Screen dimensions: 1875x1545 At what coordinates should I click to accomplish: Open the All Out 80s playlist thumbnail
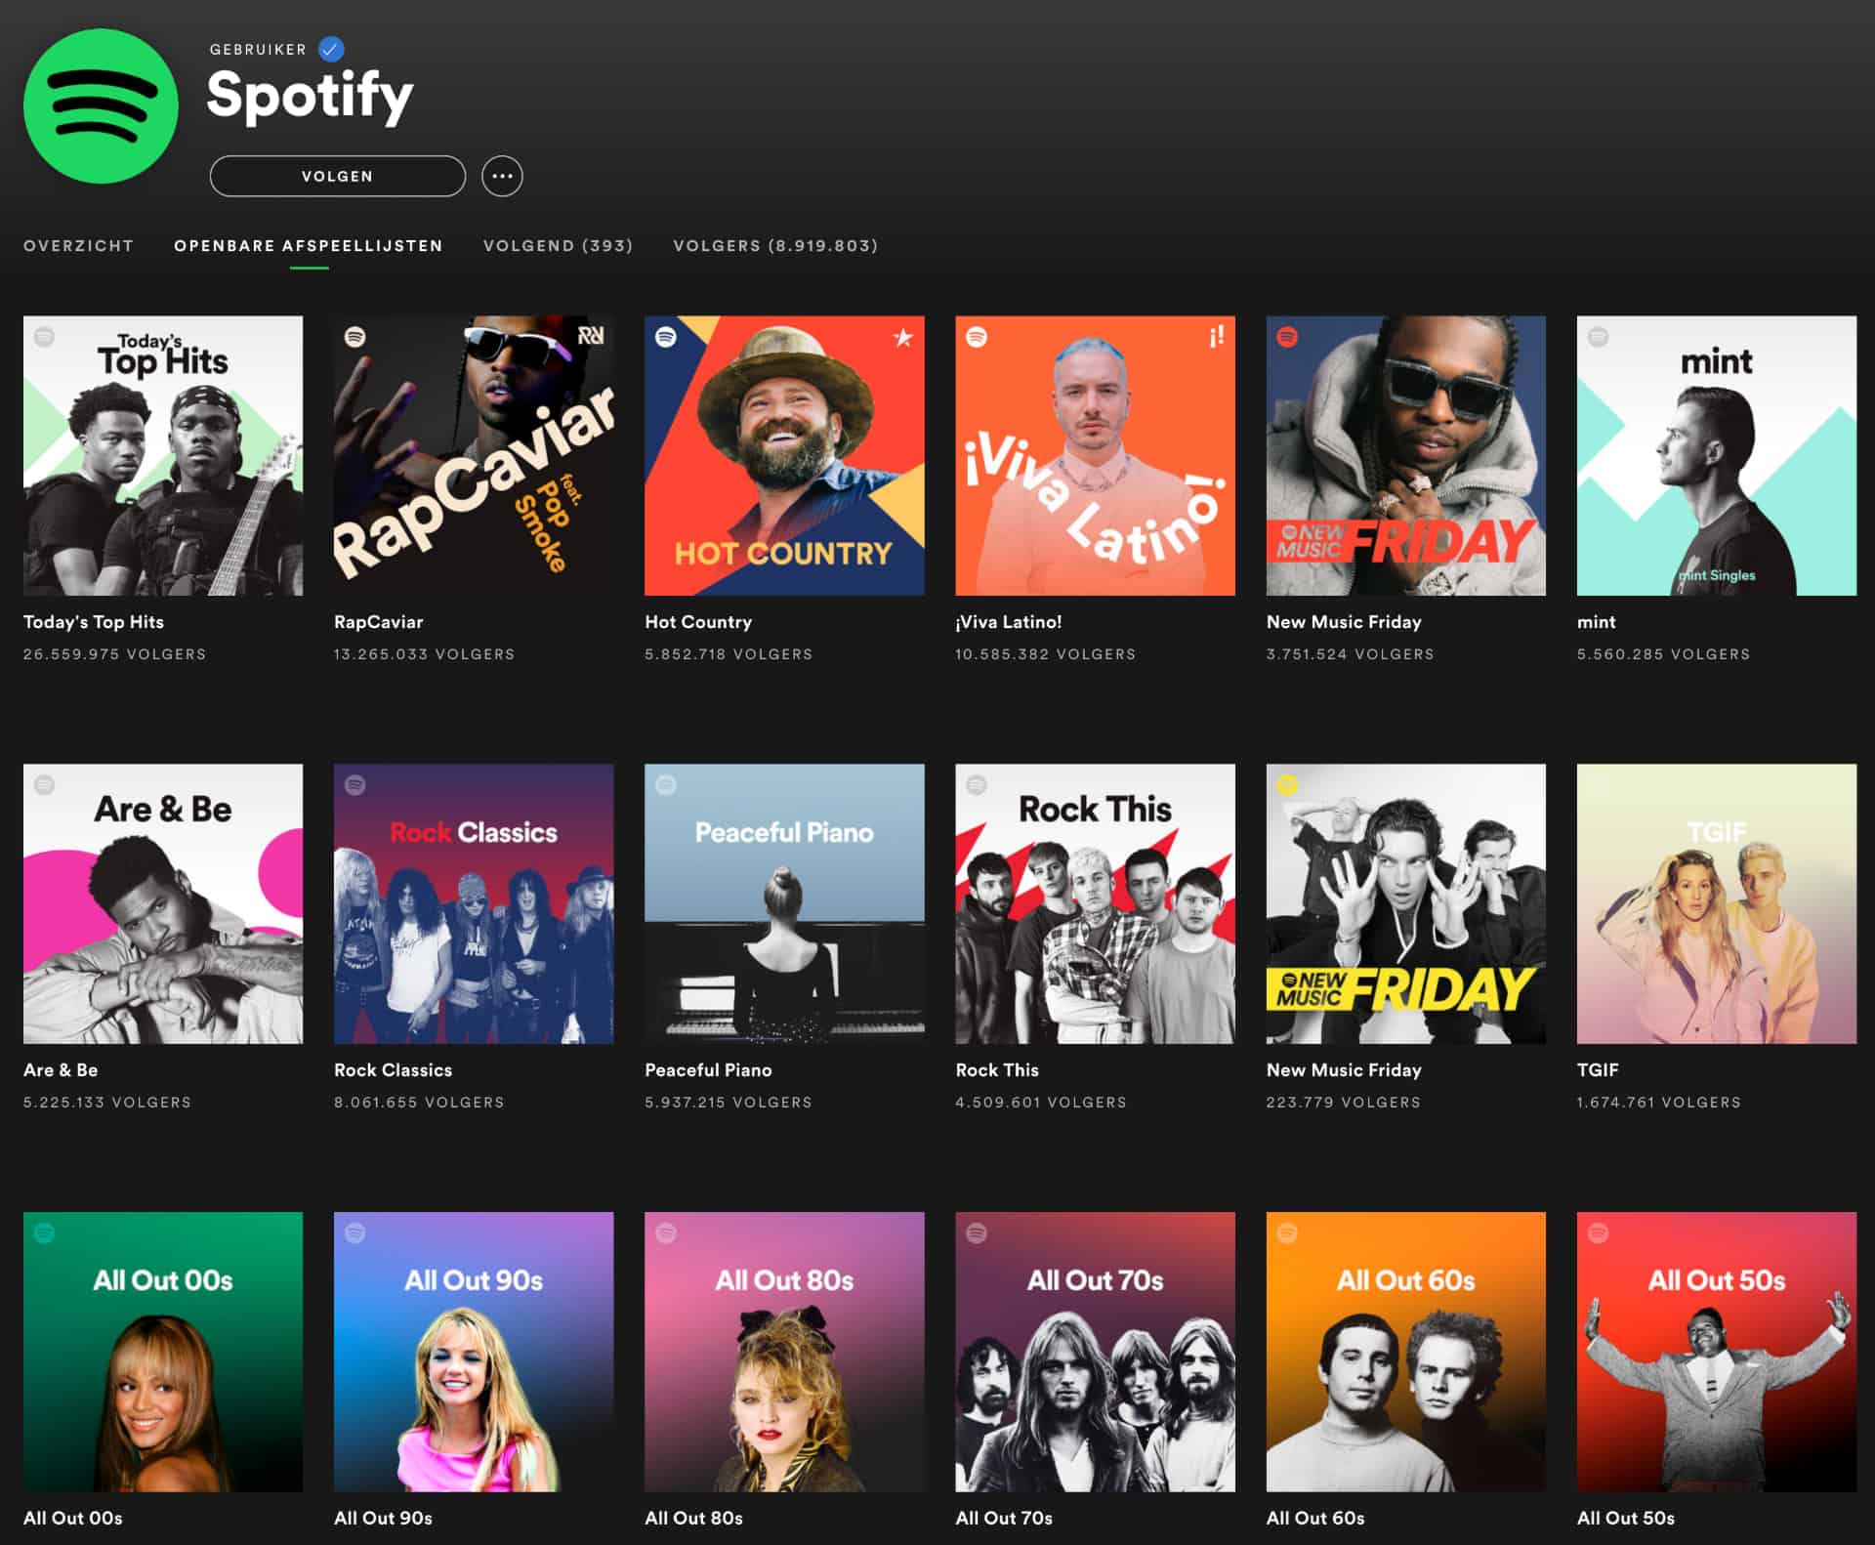(x=783, y=1353)
